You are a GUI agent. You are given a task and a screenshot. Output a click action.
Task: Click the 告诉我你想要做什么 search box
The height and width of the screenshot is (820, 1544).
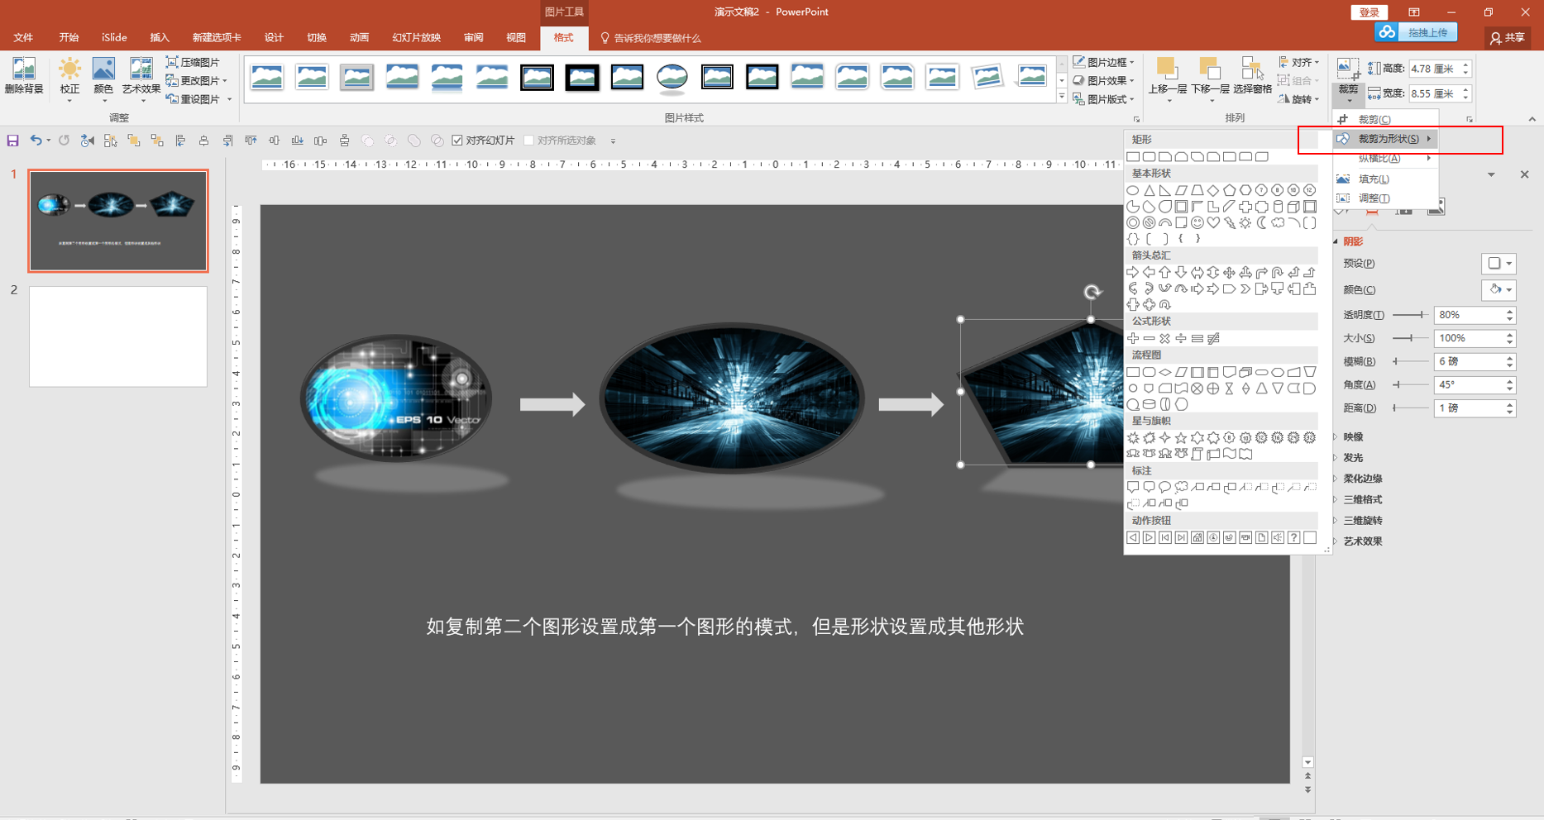pos(652,38)
